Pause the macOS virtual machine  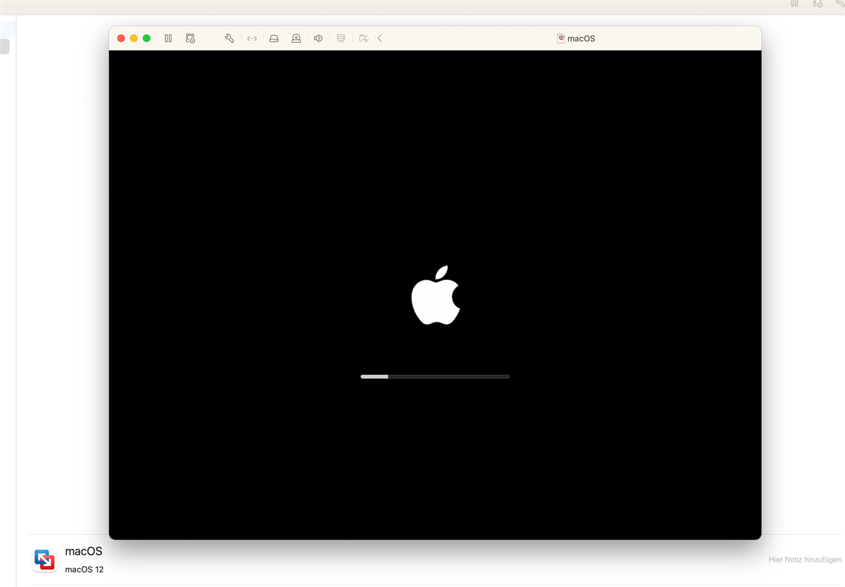click(x=168, y=38)
